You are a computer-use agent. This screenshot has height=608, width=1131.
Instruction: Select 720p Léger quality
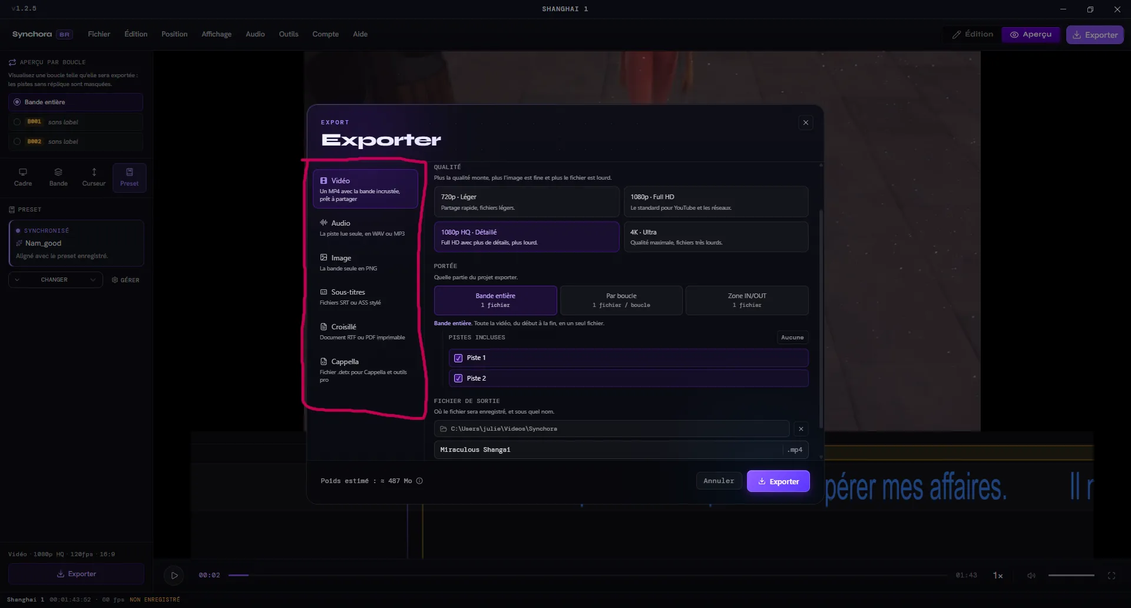527,201
